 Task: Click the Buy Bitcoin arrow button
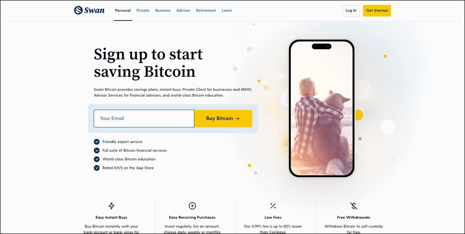[223, 118]
